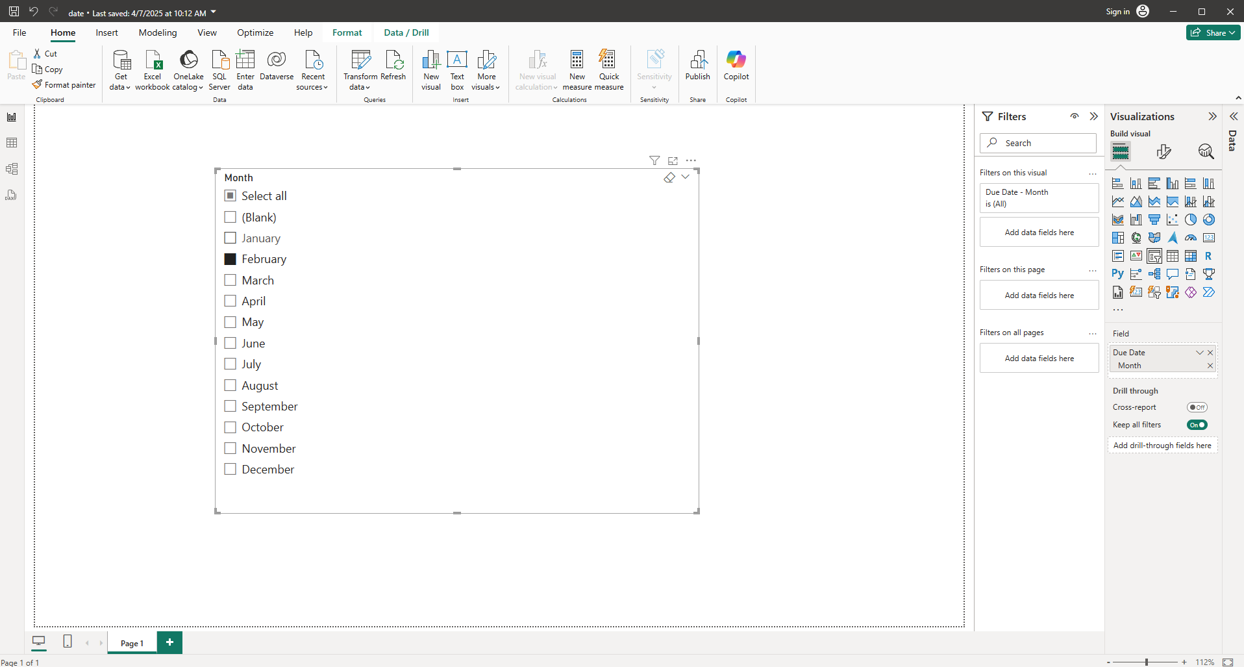Uncheck the February checkbox
The width and height of the screenshot is (1244, 667).
coord(230,259)
